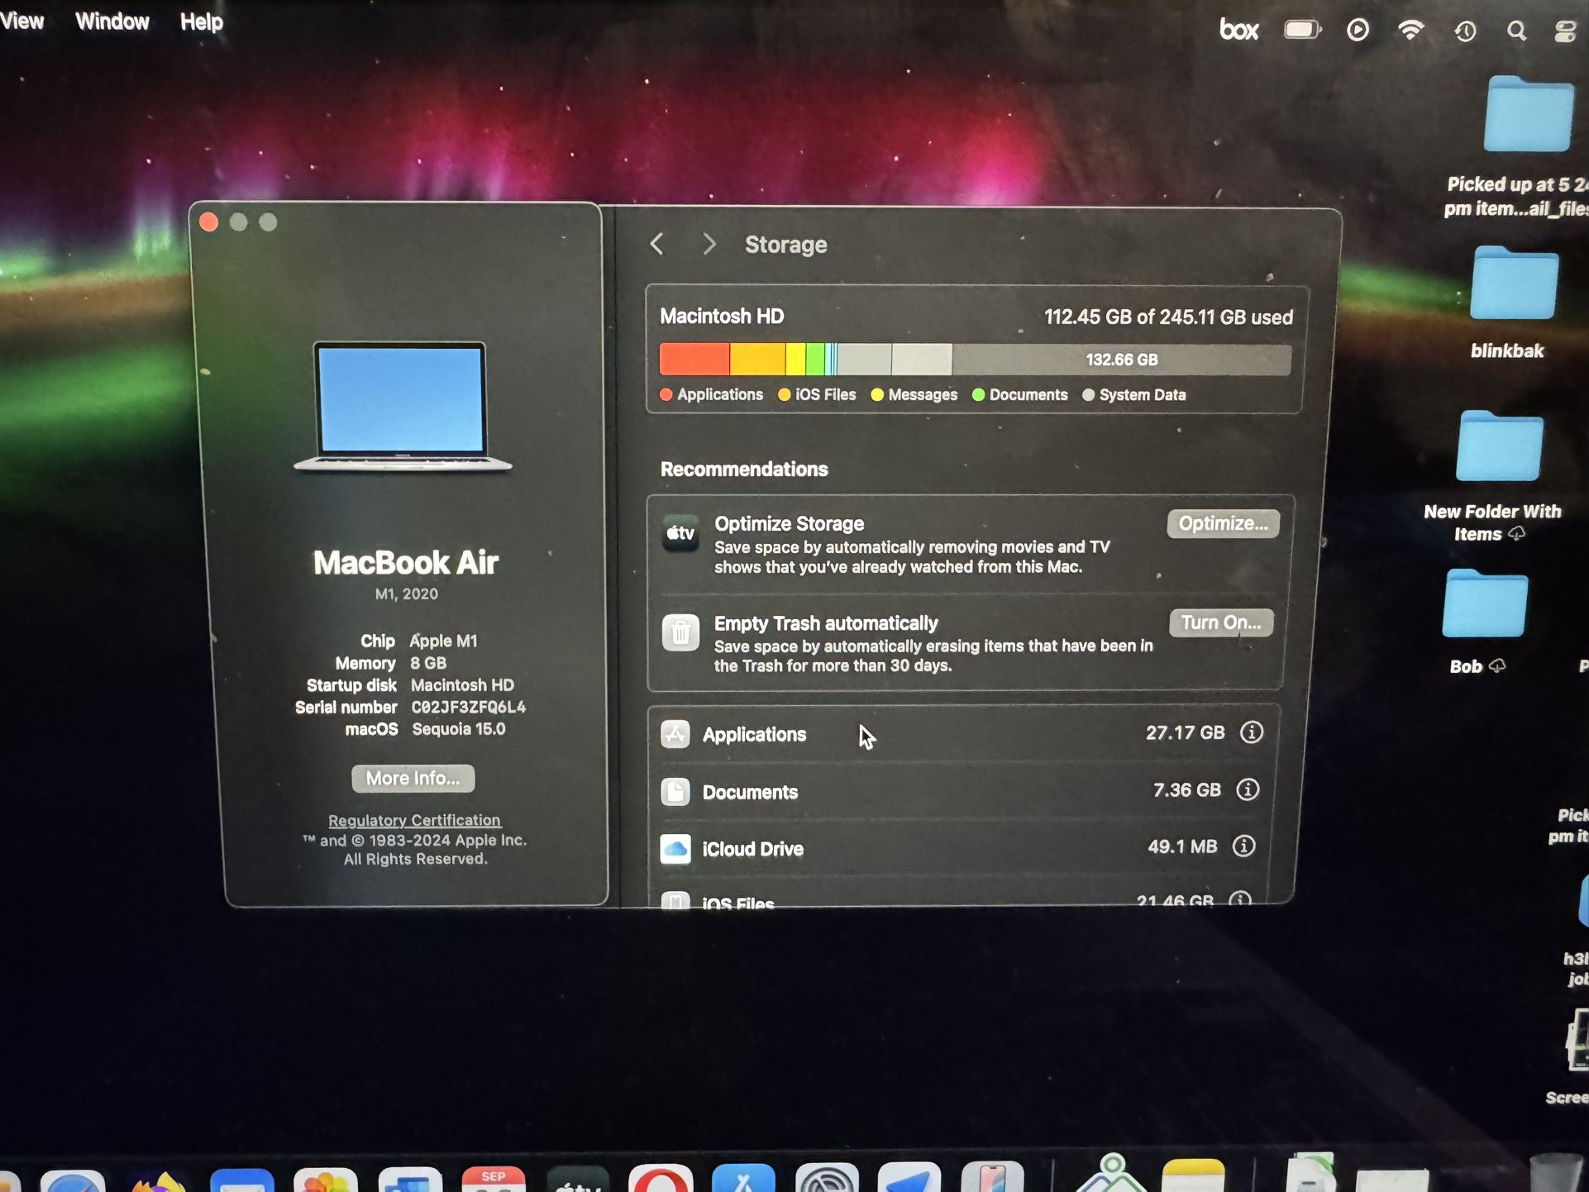This screenshot has height=1192, width=1589.
Task: Open the Mail dock icon
Action: coord(241,1180)
